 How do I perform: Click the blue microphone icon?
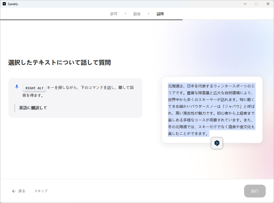tap(17, 87)
